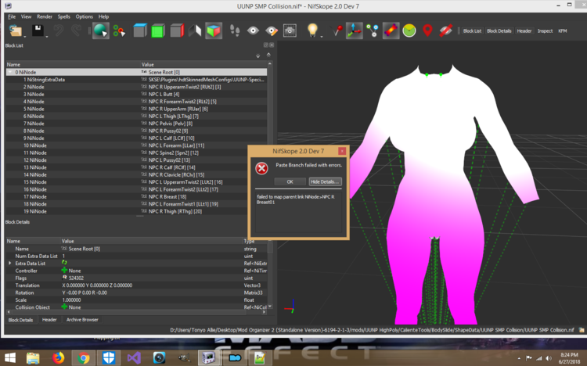Select the object picking sphere tool
The height and width of the screenshot is (366, 587).
tap(101, 30)
